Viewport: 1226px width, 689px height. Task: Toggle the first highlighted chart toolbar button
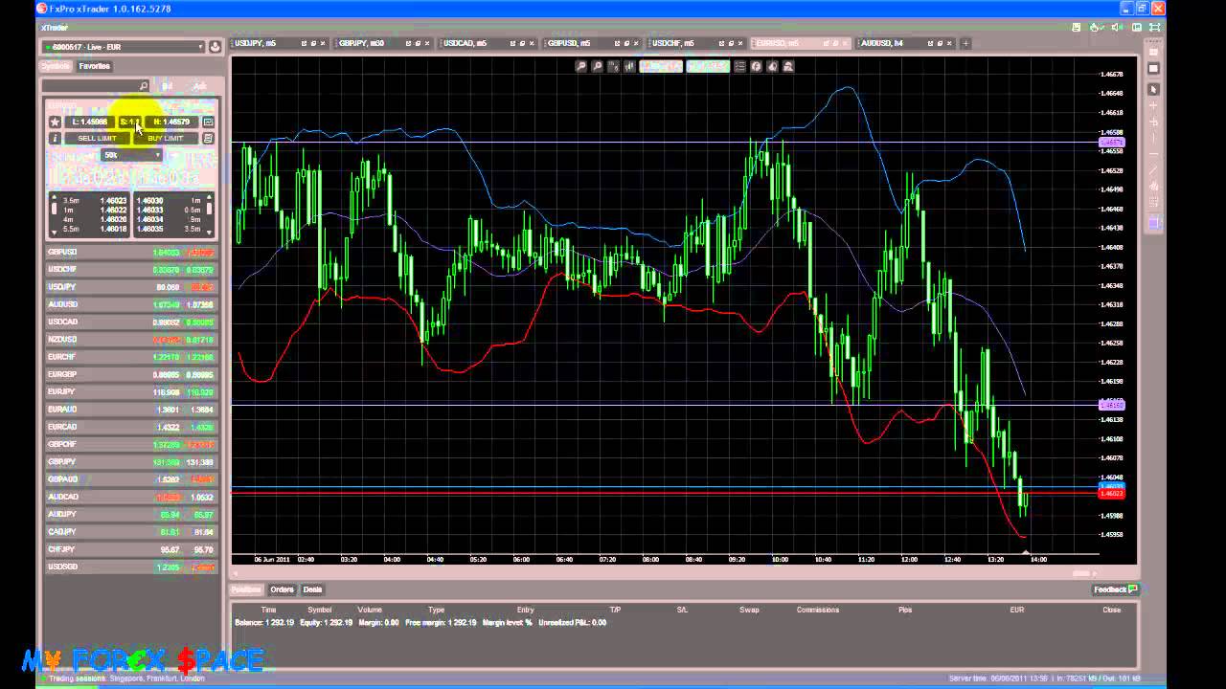click(x=661, y=66)
